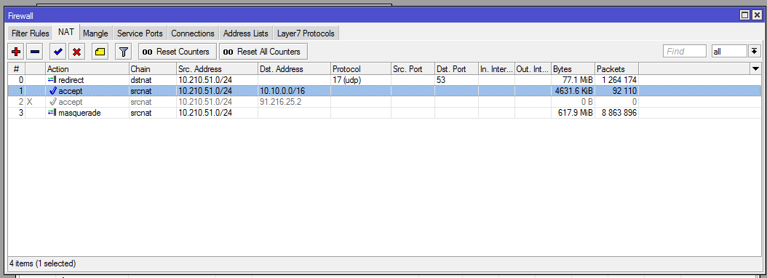The image size is (767, 278).
Task: Click the 17 (udp) protocol cell
Action: pyautogui.click(x=361, y=80)
